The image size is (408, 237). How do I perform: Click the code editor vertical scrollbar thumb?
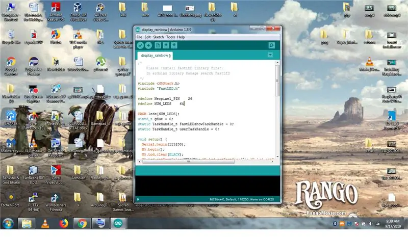click(x=277, y=81)
